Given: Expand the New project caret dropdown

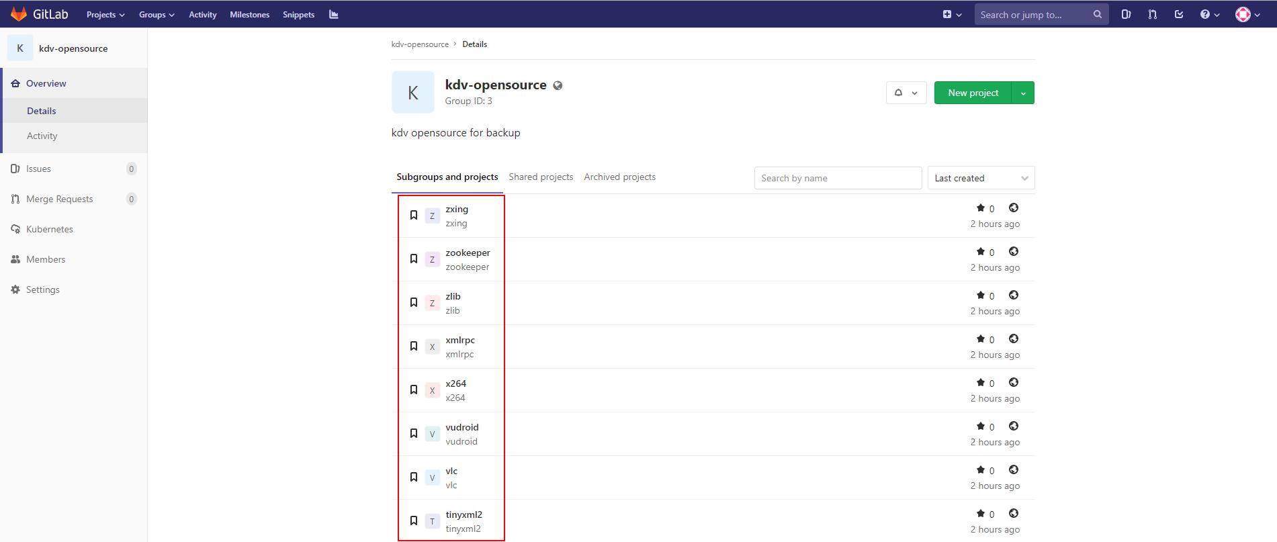Looking at the screenshot, I should [x=1023, y=93].
